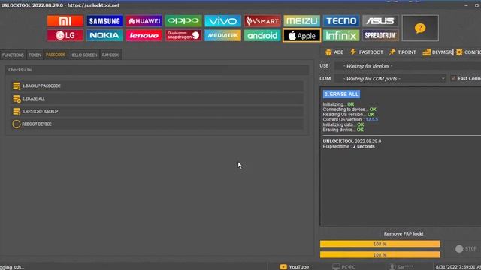
Task: Select the MediaTek logo
Action: [222, 35]
